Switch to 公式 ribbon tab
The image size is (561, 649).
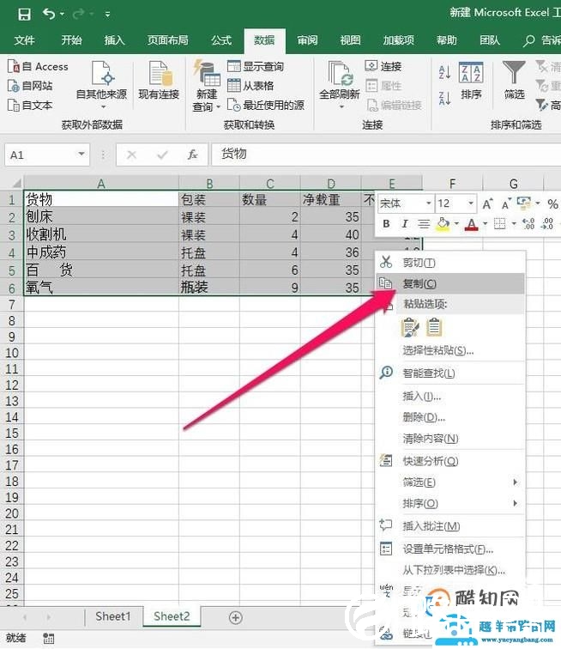coord(221,40)
